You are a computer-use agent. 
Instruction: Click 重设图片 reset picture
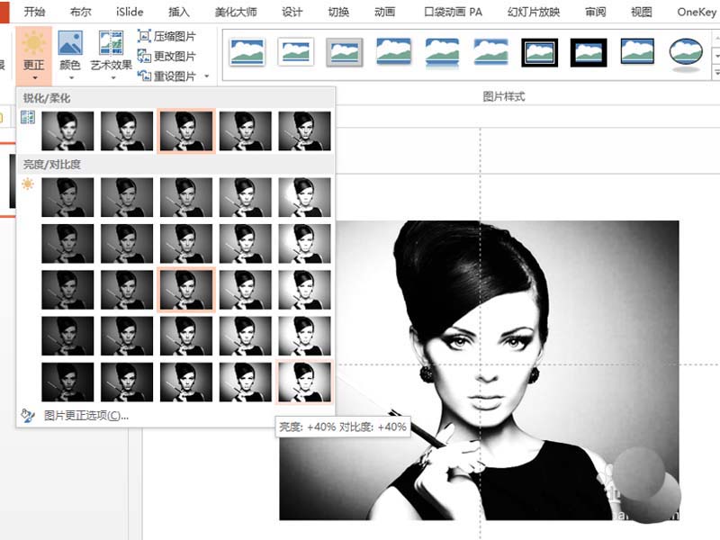[166, 76]
